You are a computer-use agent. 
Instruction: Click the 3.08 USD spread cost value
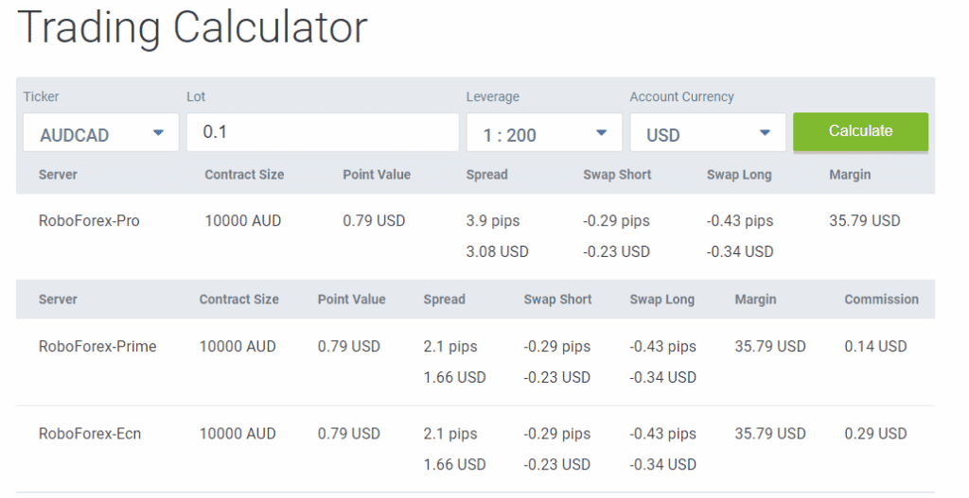pyautogui.click(x=497, y=251)
